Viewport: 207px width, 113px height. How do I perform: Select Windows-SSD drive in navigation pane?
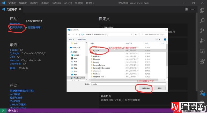coord(78,78)
